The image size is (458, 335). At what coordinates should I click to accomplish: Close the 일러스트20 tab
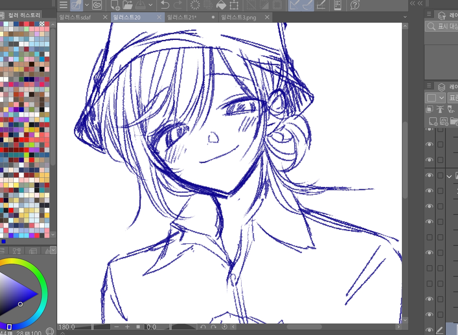pyautogui.click(x=159, y=17)
